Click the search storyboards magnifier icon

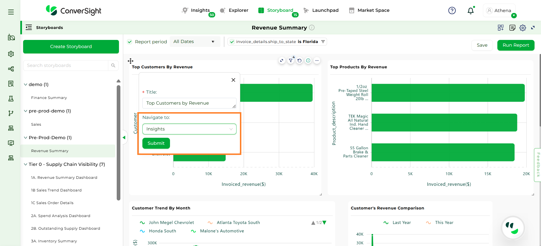coord(113,66)
